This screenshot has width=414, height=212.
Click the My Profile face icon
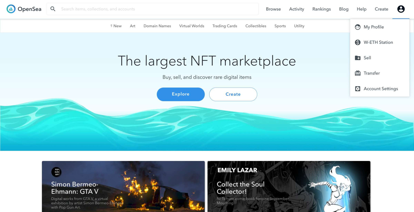(x=358, y=27)
